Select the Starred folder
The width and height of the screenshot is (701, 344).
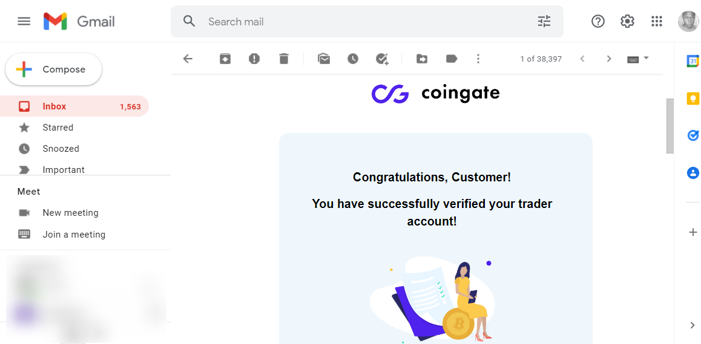point(58,128)
